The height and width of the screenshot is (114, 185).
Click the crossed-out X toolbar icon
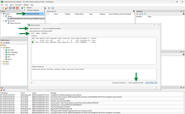[x=49, y=8]
